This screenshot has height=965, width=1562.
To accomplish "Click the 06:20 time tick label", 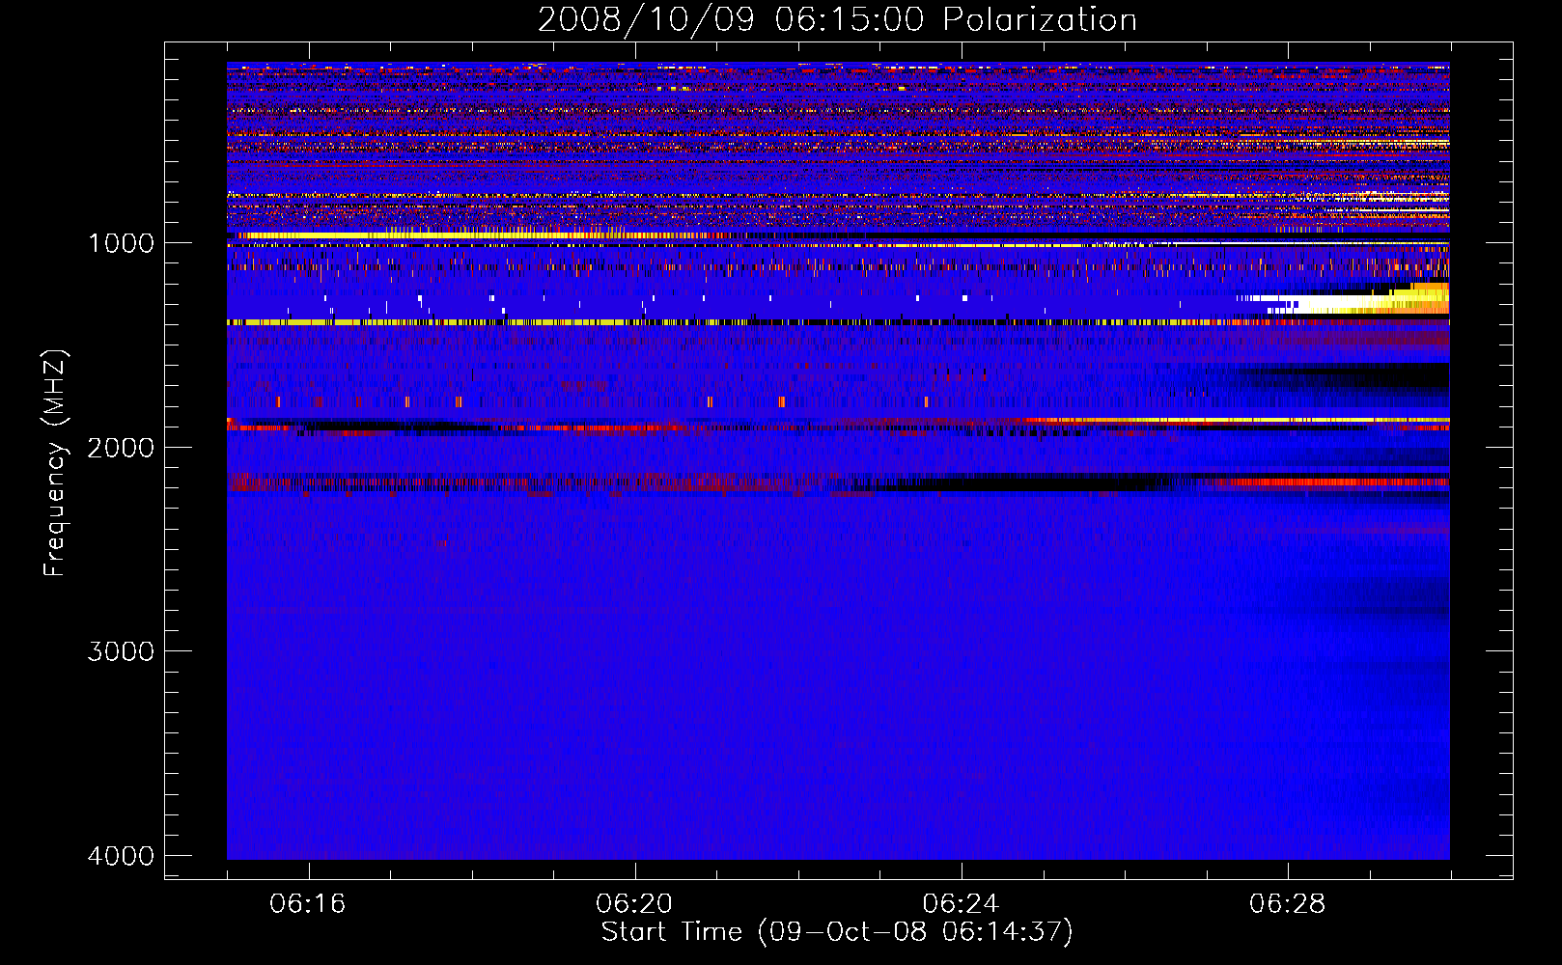I will coord(634,903).
